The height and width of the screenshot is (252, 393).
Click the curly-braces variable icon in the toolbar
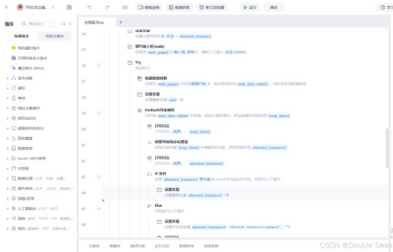point(124,7)
